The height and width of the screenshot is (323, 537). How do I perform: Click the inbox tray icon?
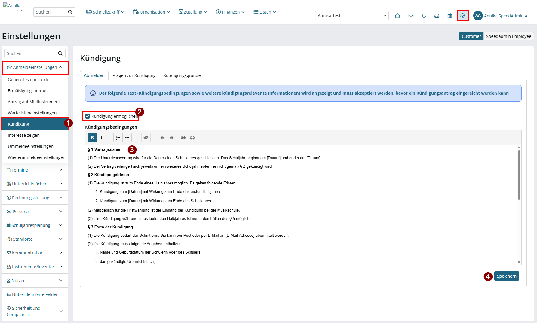coord(437,16)
